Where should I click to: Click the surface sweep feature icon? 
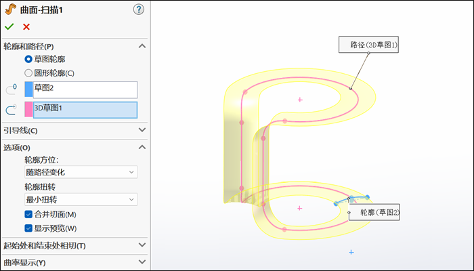(9, 9)
